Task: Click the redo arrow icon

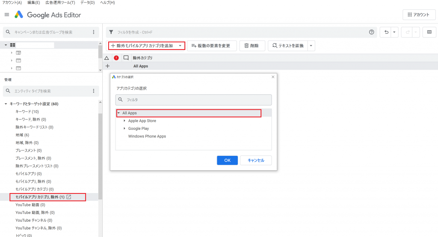Action: tap(408, 32)
